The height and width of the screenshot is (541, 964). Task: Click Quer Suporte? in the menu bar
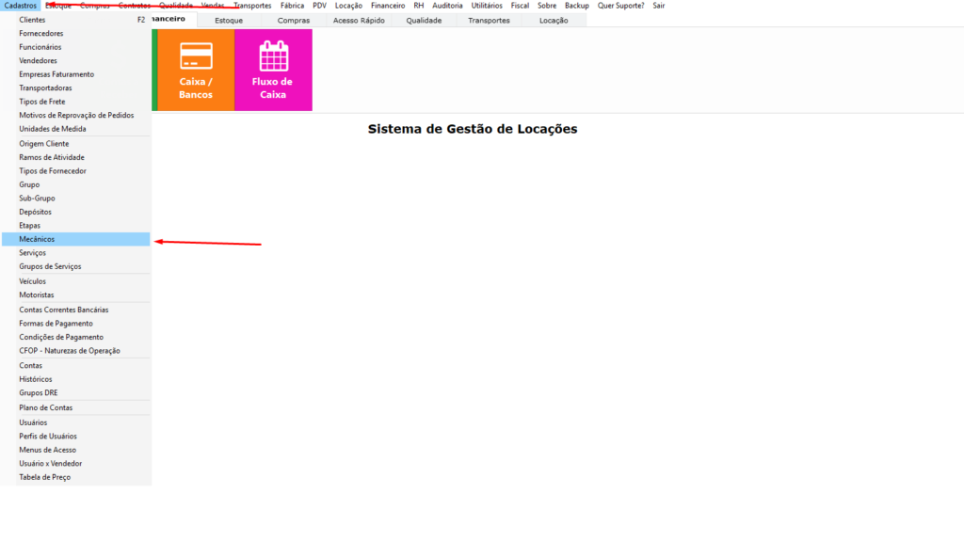[620, 6]
